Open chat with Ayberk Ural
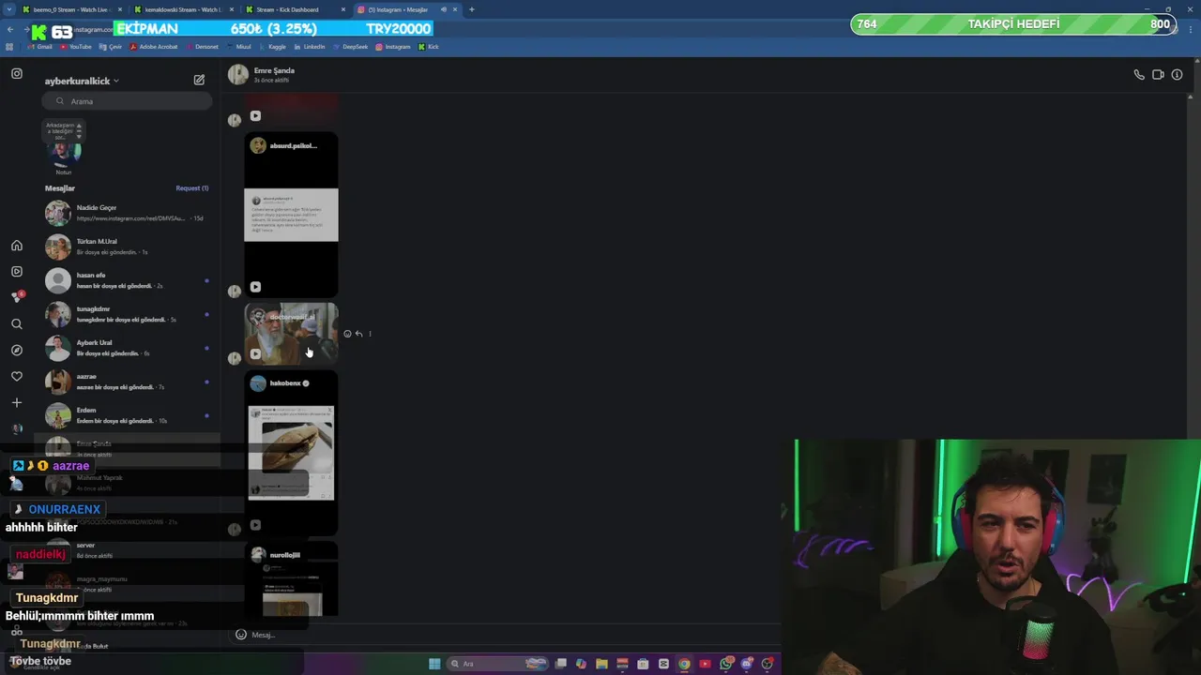The width and height of the screenshot is (1201, 675). (x=127, y=348)
